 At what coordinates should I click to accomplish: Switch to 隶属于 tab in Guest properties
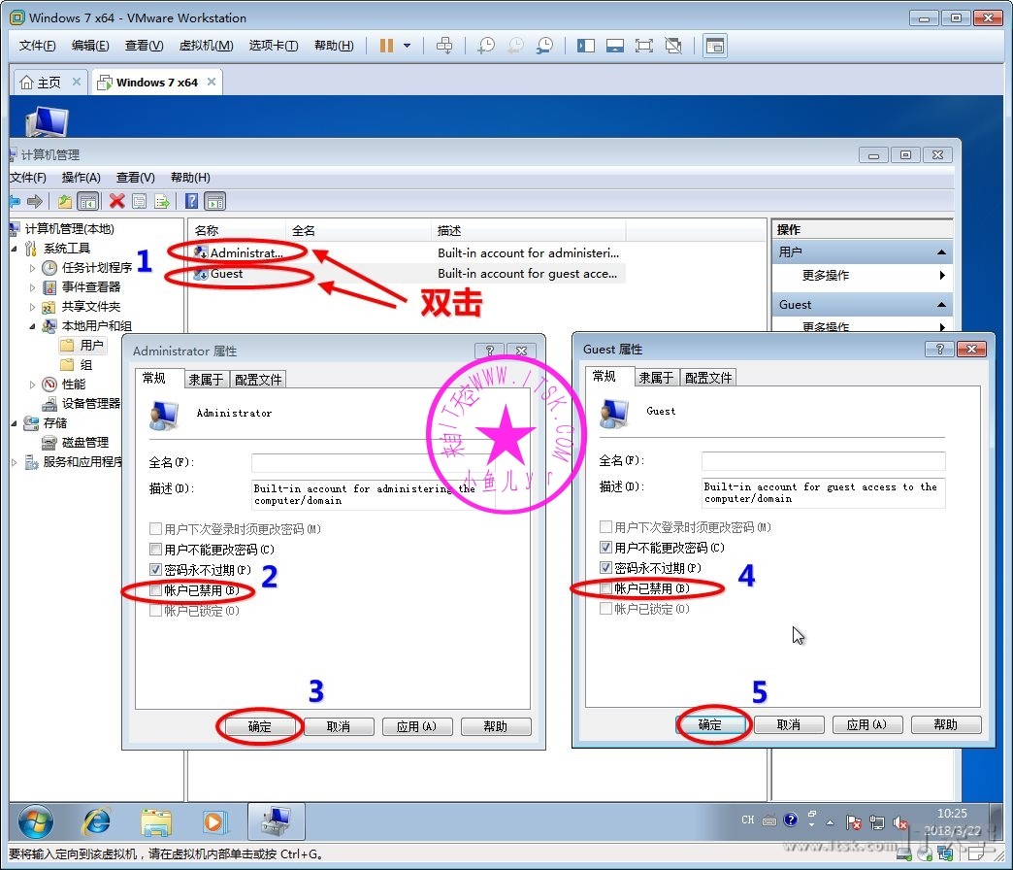click(x=656, y=378)
